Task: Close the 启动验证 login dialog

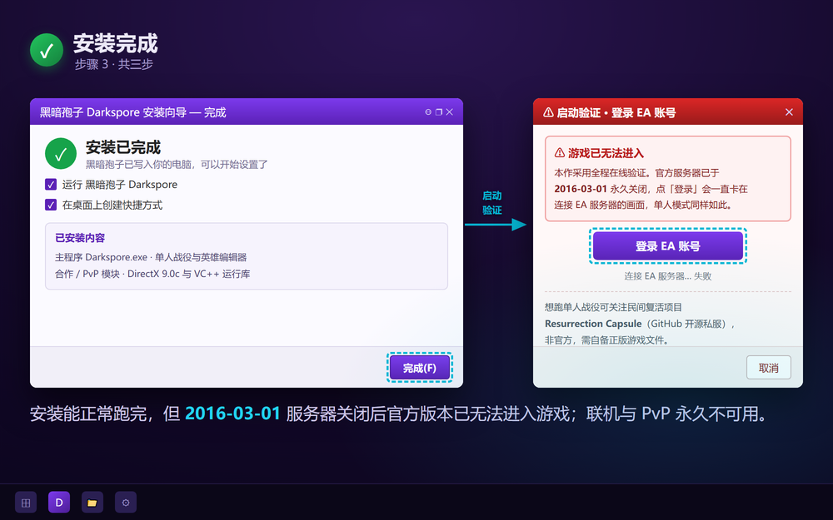Action: click(x=789, y=112)
